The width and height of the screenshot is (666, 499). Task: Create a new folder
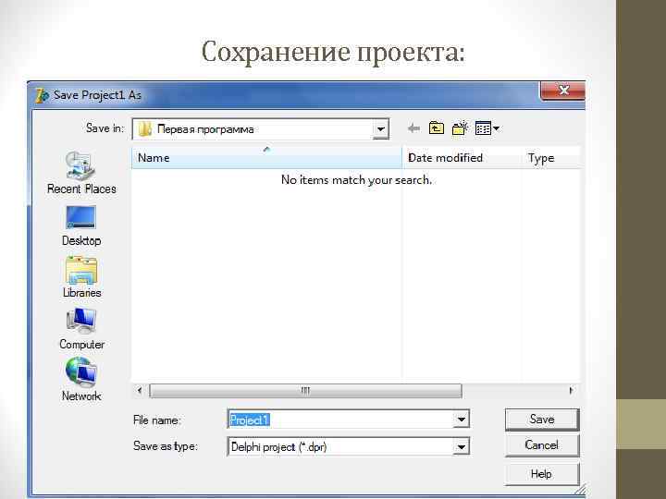pos(460,128)
